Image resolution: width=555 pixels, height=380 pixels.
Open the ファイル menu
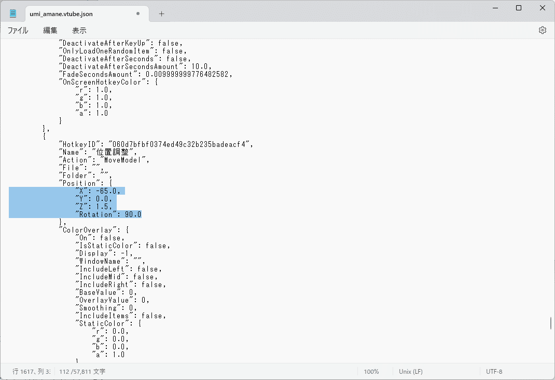tap(18, 31)
